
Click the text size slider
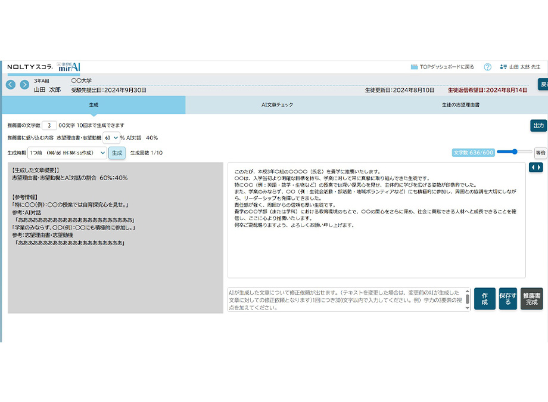(x=514, y=152)
